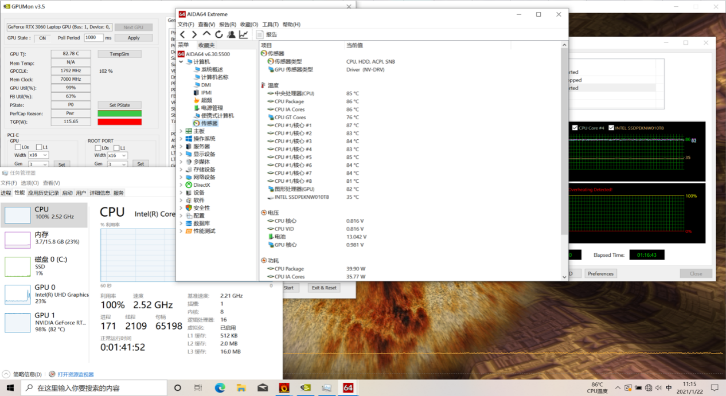
Task: Select 系统概述 in AIDA64 tree
Action: point(208,69)
